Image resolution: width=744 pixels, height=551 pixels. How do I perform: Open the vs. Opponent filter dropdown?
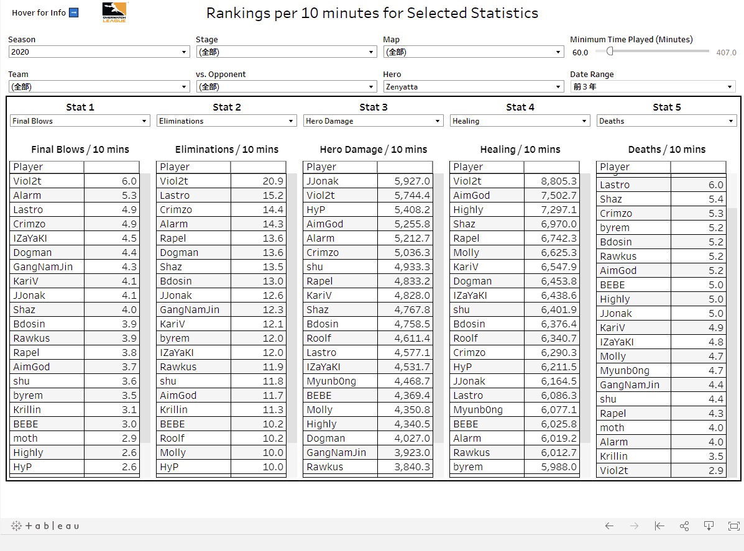[286, 87]
